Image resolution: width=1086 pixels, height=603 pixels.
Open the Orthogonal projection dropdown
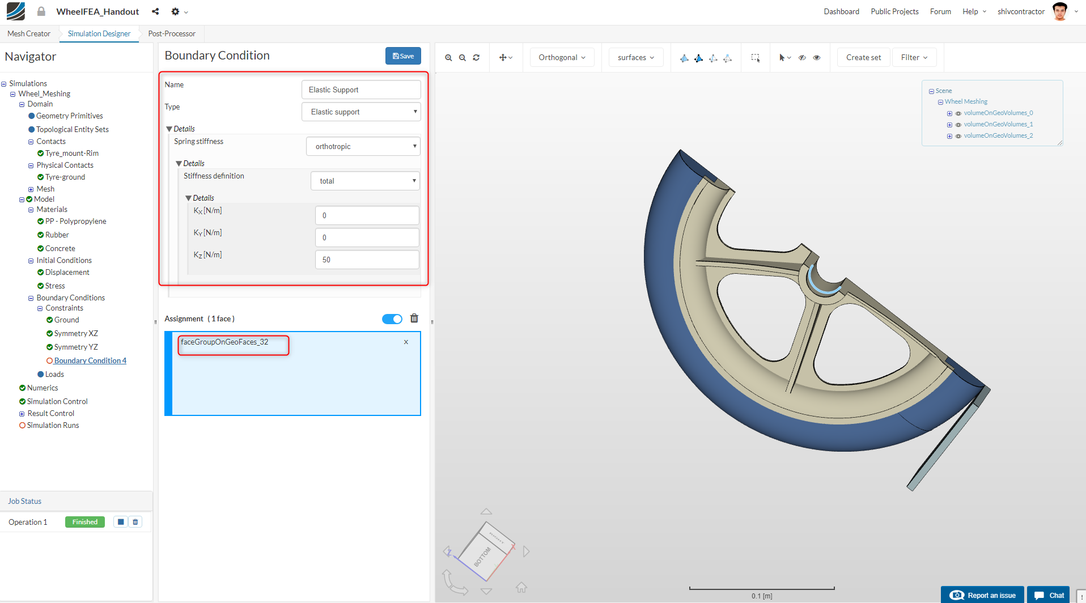pos(562,58)
